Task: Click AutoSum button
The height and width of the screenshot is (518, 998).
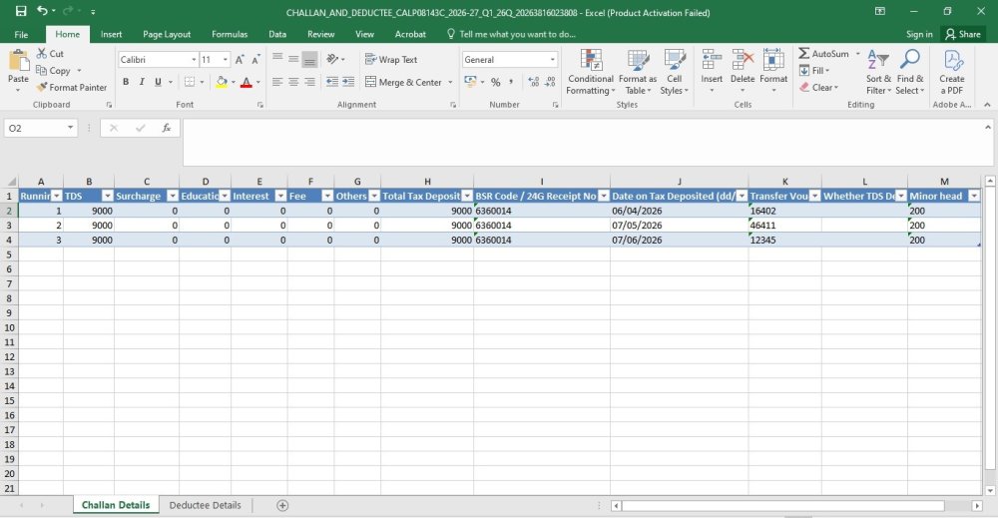Action: tap(824, 54)
